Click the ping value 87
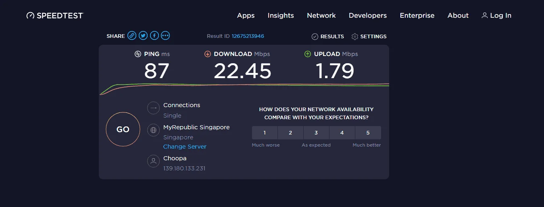 [156, 71]
